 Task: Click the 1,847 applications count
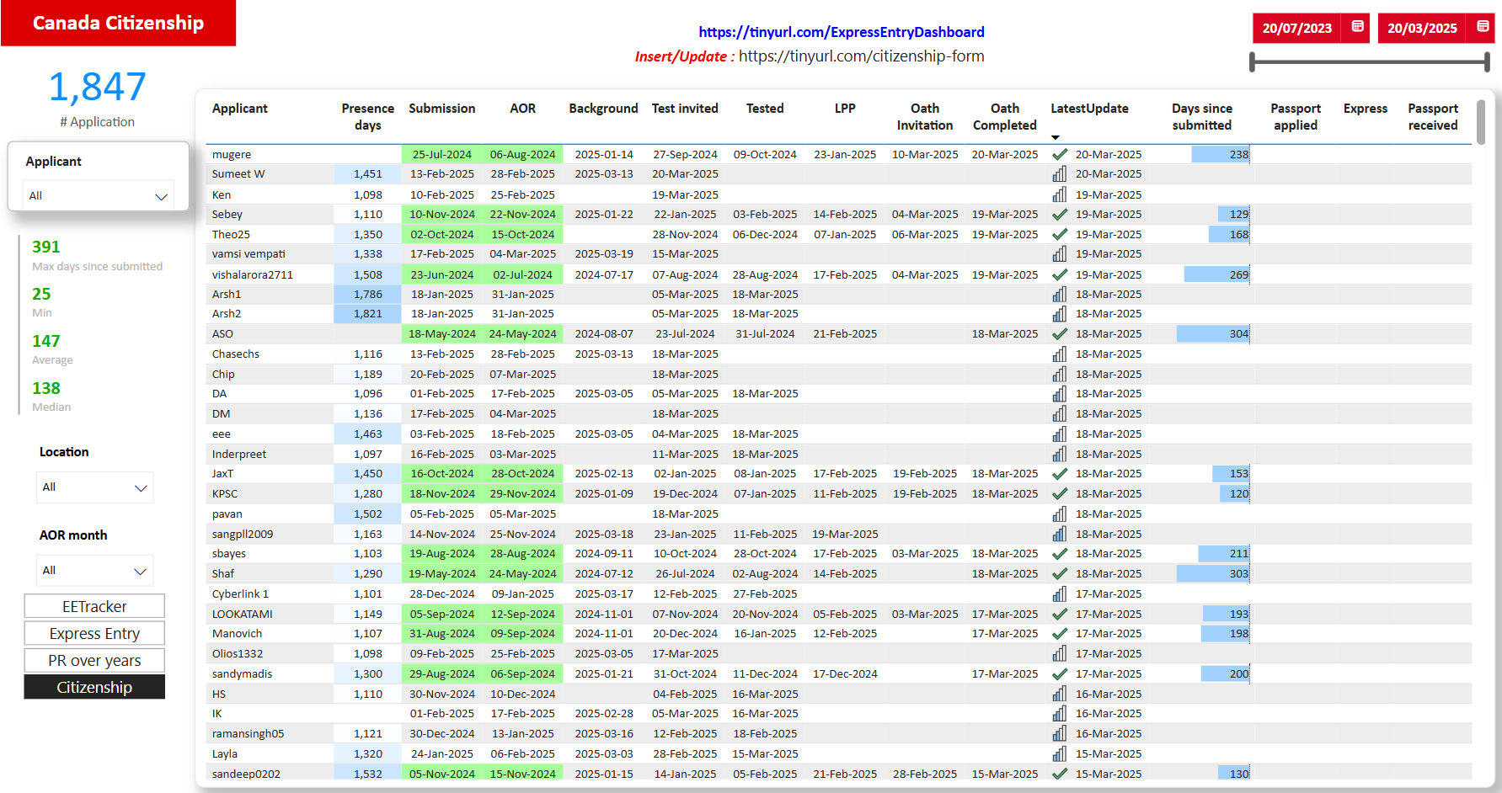pyautogui.click(x=97, y=87)
